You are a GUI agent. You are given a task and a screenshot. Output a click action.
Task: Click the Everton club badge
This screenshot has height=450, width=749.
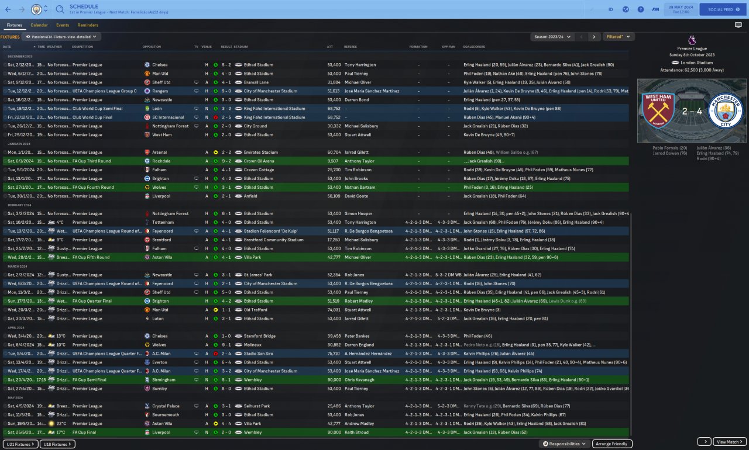pyautogui.click(x=147, y=362)
